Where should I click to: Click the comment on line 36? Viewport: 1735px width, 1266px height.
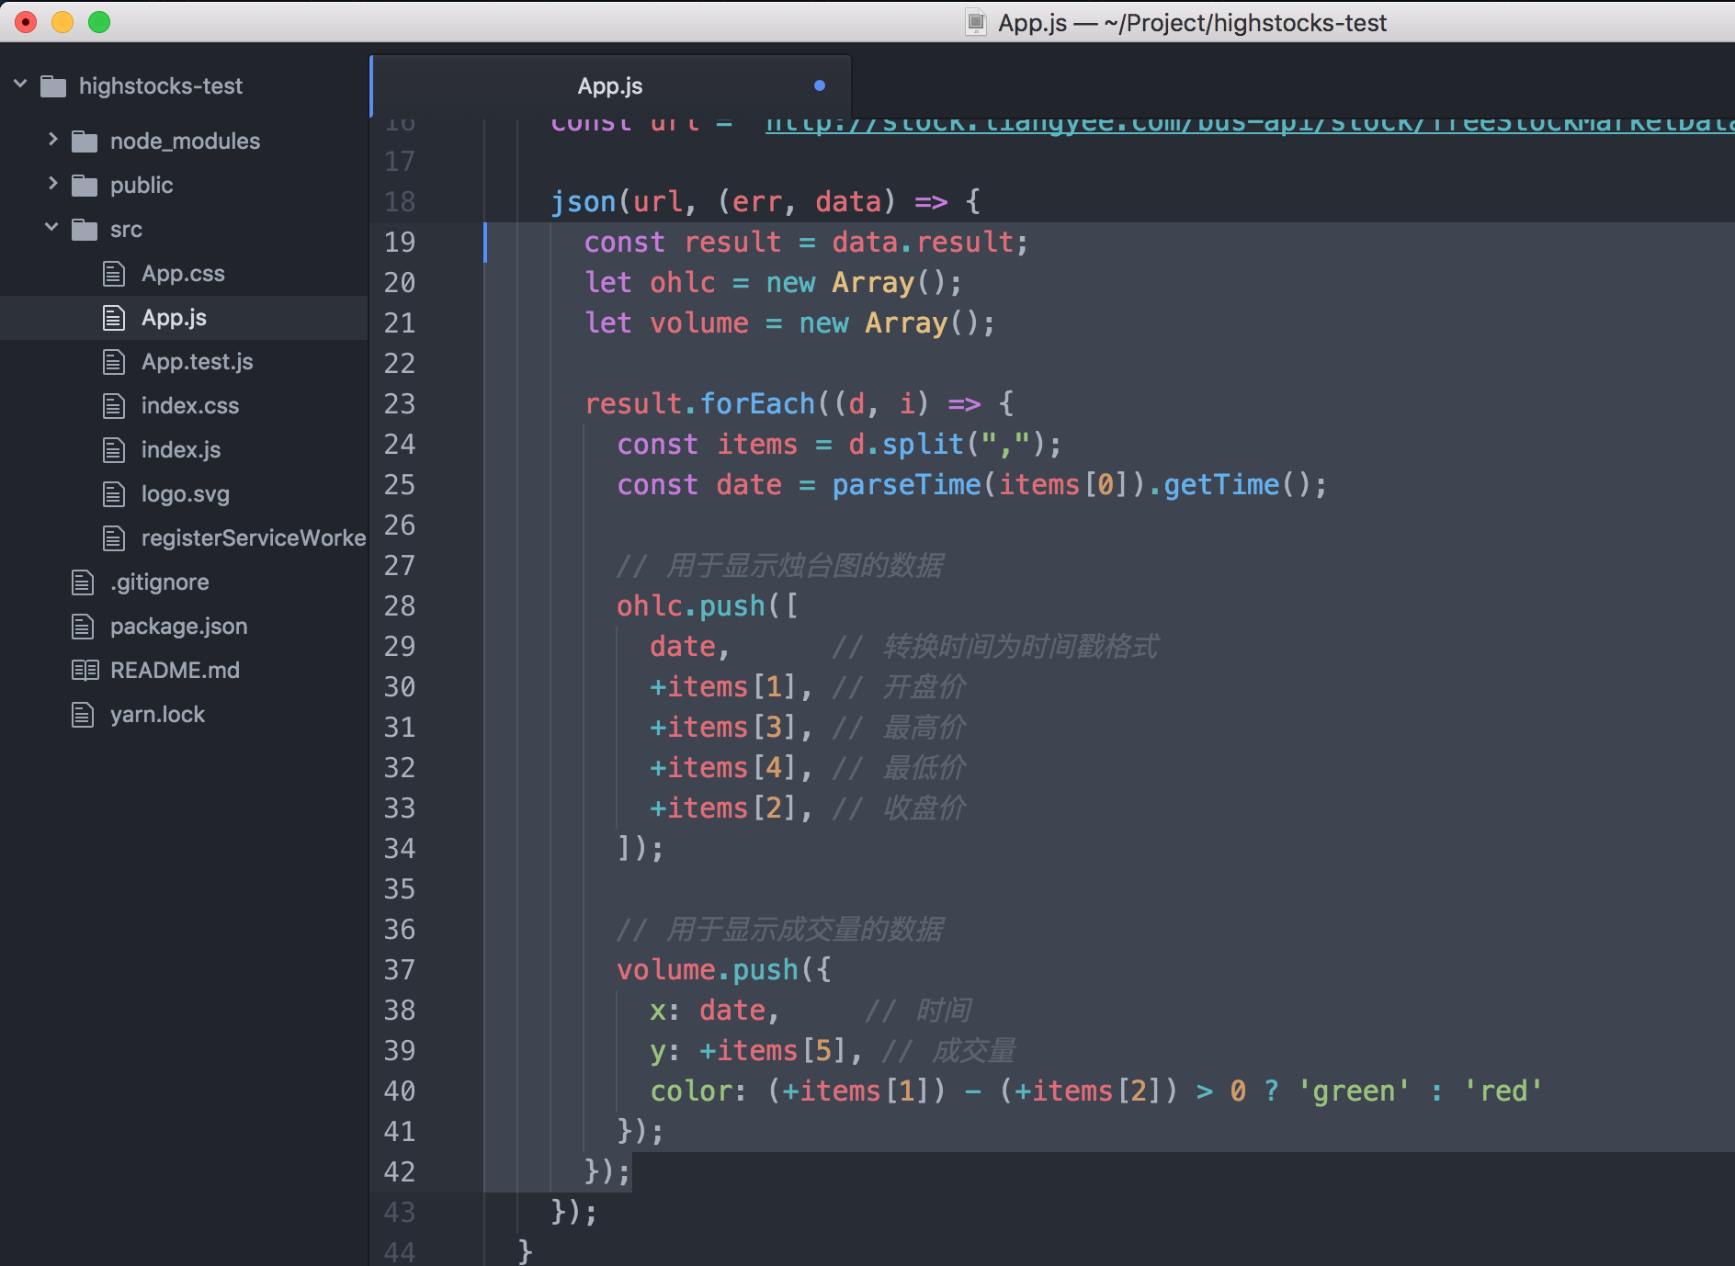(779, 930)
